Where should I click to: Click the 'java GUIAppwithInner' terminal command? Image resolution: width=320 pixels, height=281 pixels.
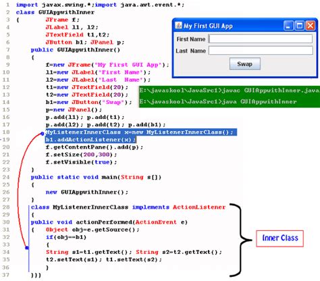pos(259,101)
